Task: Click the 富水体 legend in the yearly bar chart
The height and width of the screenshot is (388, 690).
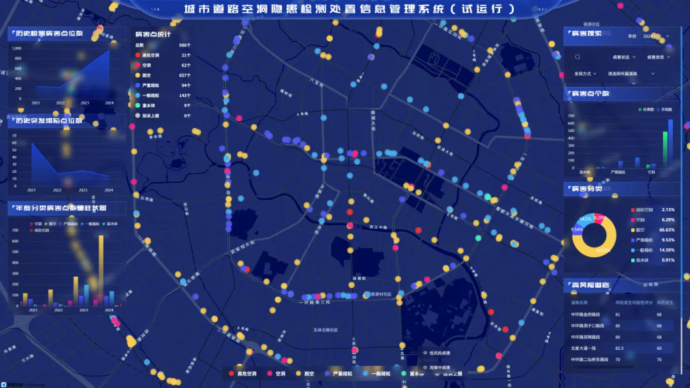Action: (110, 224)
